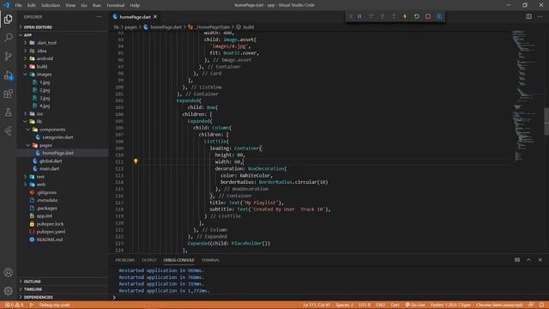Screen dimensions: 549x309
Task: Open the Source Control view
Action: tap(8, 56)
